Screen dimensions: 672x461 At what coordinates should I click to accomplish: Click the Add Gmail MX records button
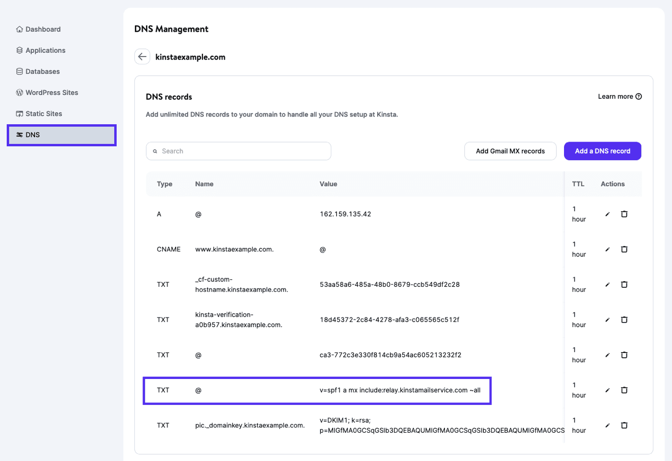(510, 151)
